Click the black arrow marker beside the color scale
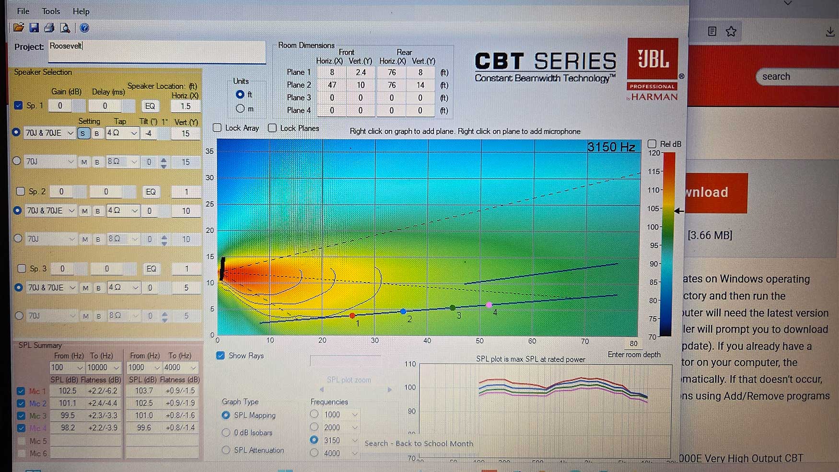The width and height of the screenshot is (839, 472). click(x=679, y=211)
